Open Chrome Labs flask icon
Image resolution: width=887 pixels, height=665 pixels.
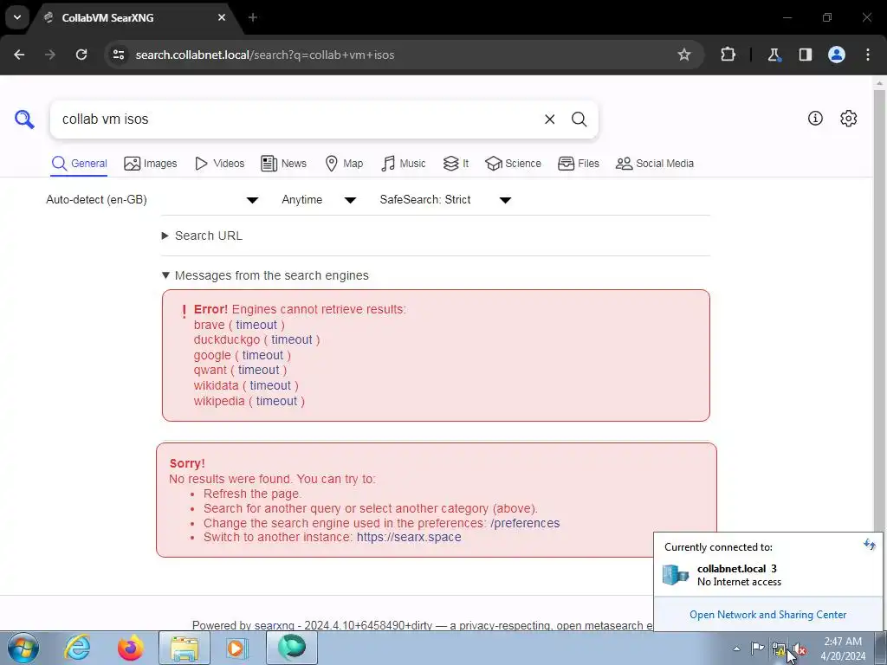point(774,55)
